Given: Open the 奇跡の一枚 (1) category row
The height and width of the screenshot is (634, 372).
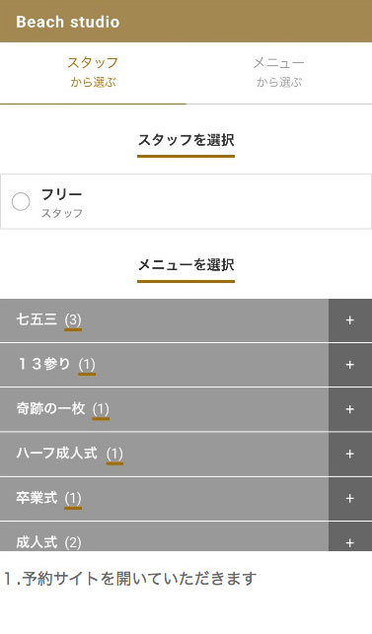Looking at the screenshot, I should point(165,409).
